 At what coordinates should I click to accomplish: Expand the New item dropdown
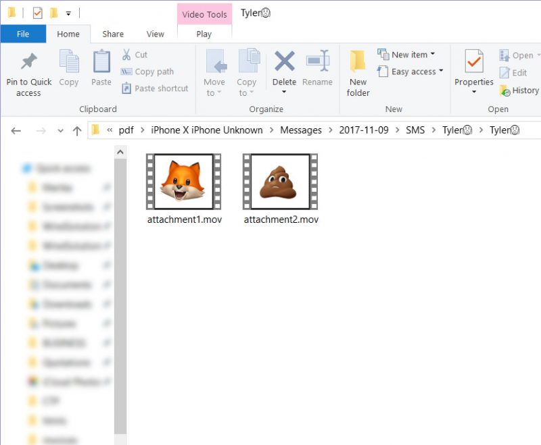pos(409,54)
